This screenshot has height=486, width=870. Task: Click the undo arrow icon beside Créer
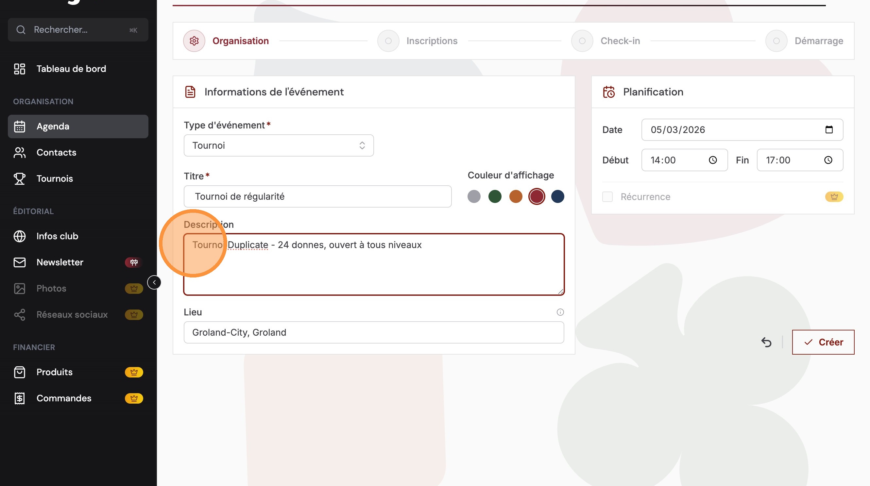click(766, 342)
